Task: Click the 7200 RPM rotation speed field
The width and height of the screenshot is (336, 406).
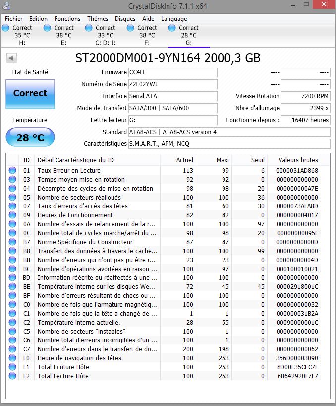Action: [x=305, y=96]
